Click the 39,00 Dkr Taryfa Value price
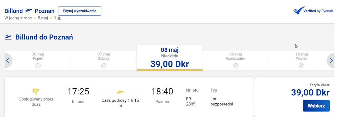This screenshot has width=337, height=117. (310, 92)
